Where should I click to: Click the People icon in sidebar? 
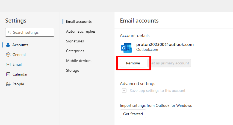coord(8,84)
